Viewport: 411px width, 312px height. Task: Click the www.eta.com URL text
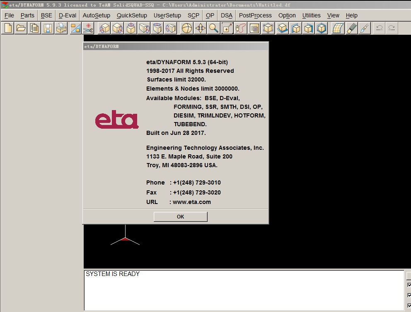click(191, 202)
